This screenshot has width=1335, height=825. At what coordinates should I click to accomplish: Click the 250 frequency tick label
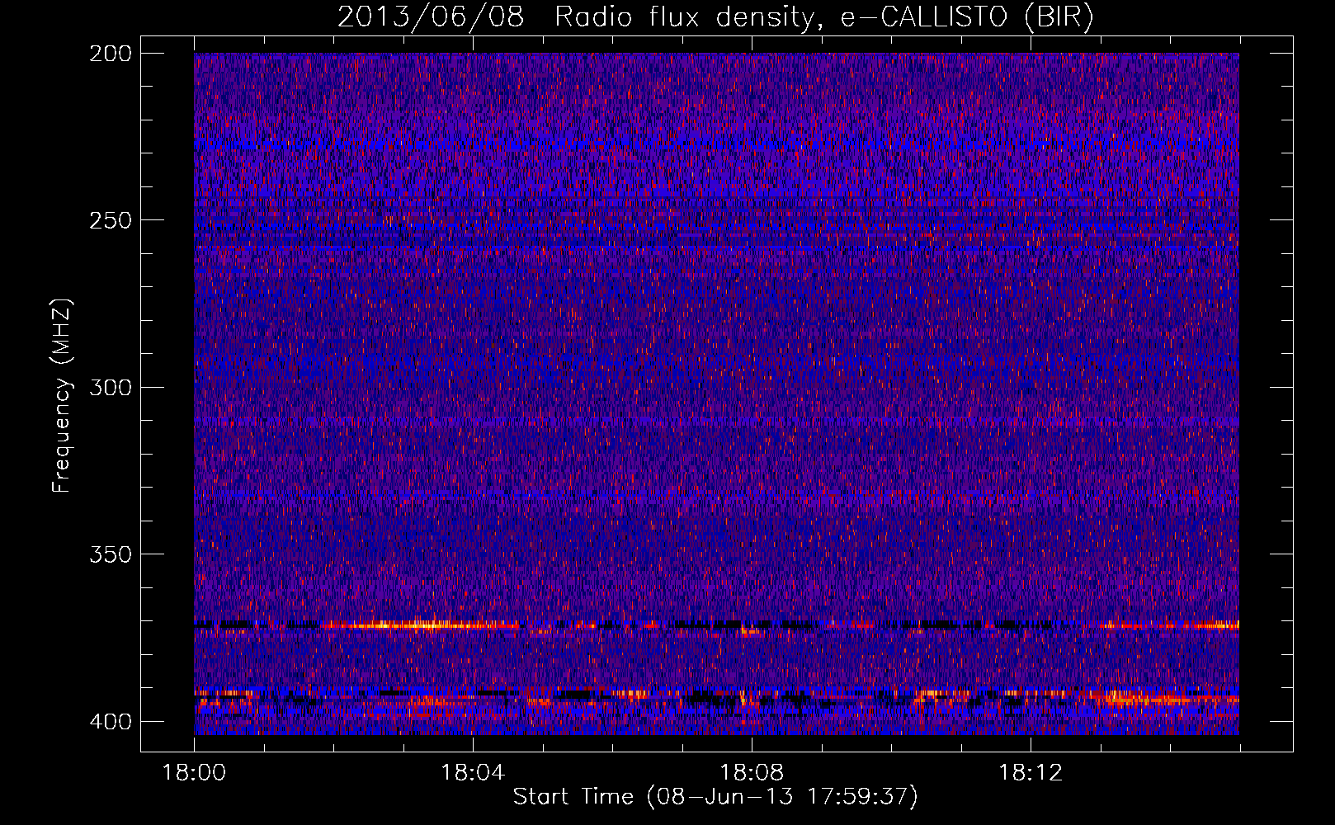click(x=111, y=220)
